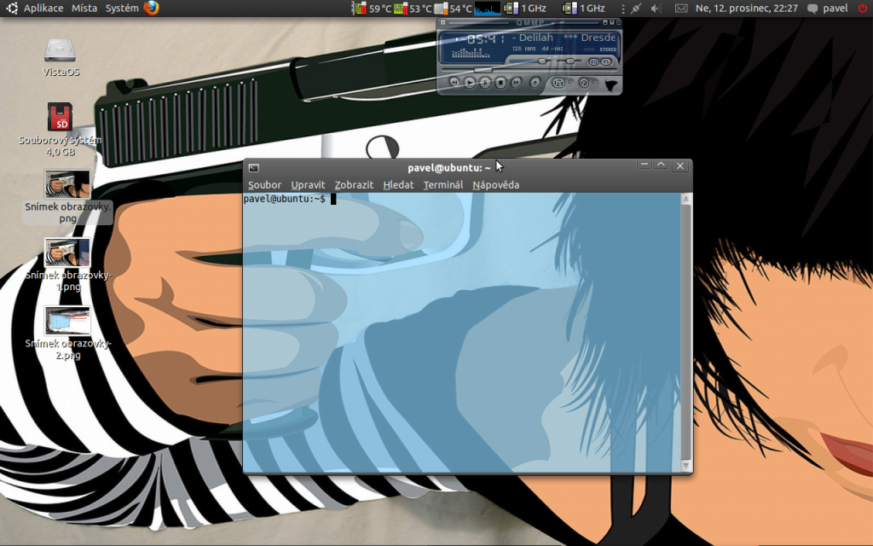Open the sound volume applet in panel

(x=656, y=9)
